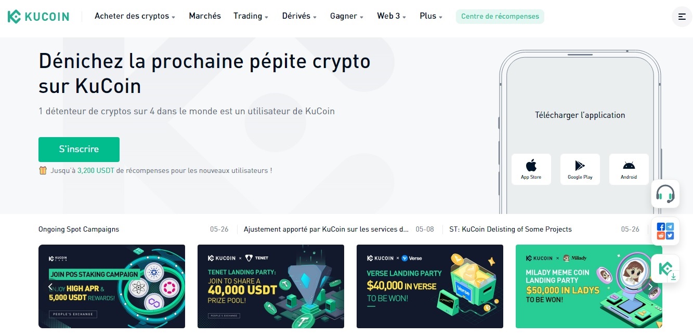Open the social media links widget
This screenshot has width=693, height=336.
coord(665,231)
